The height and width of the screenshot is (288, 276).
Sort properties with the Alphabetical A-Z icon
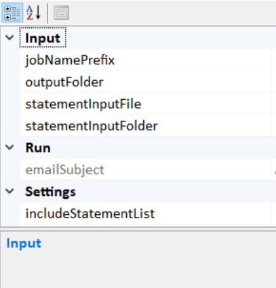(x=34, y=13)
